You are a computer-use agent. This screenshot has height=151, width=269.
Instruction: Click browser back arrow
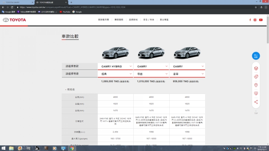[x=3, y=7]
